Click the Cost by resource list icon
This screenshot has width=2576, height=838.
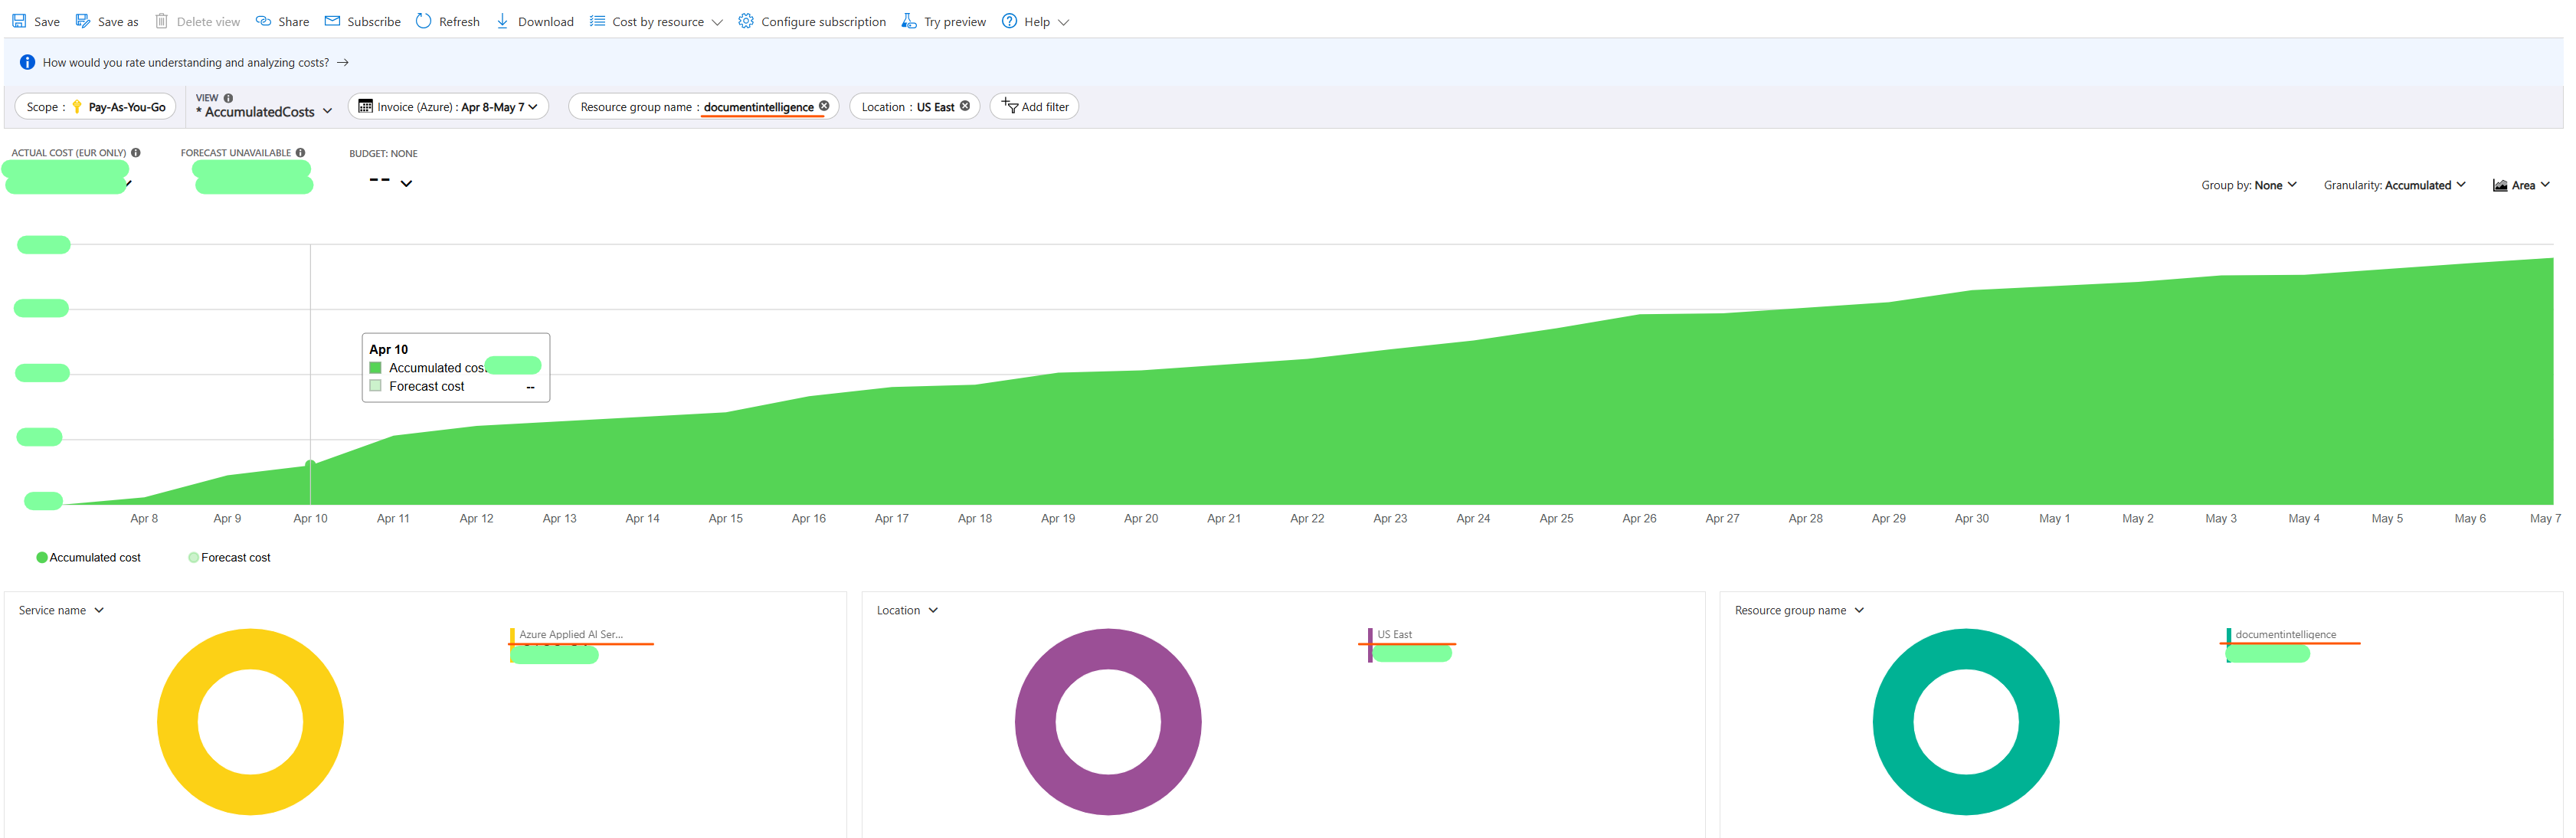[x=597, y=21]
